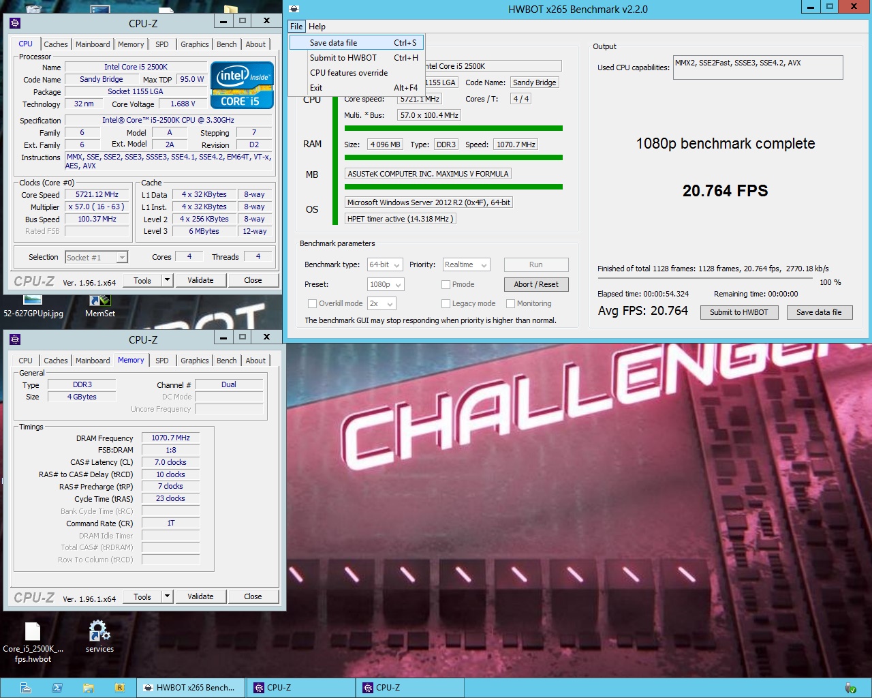Image resolution: width=872 pixels, height=698 pixels.
Task: Open About tab in upper CPU-Z
Action: 256,44
